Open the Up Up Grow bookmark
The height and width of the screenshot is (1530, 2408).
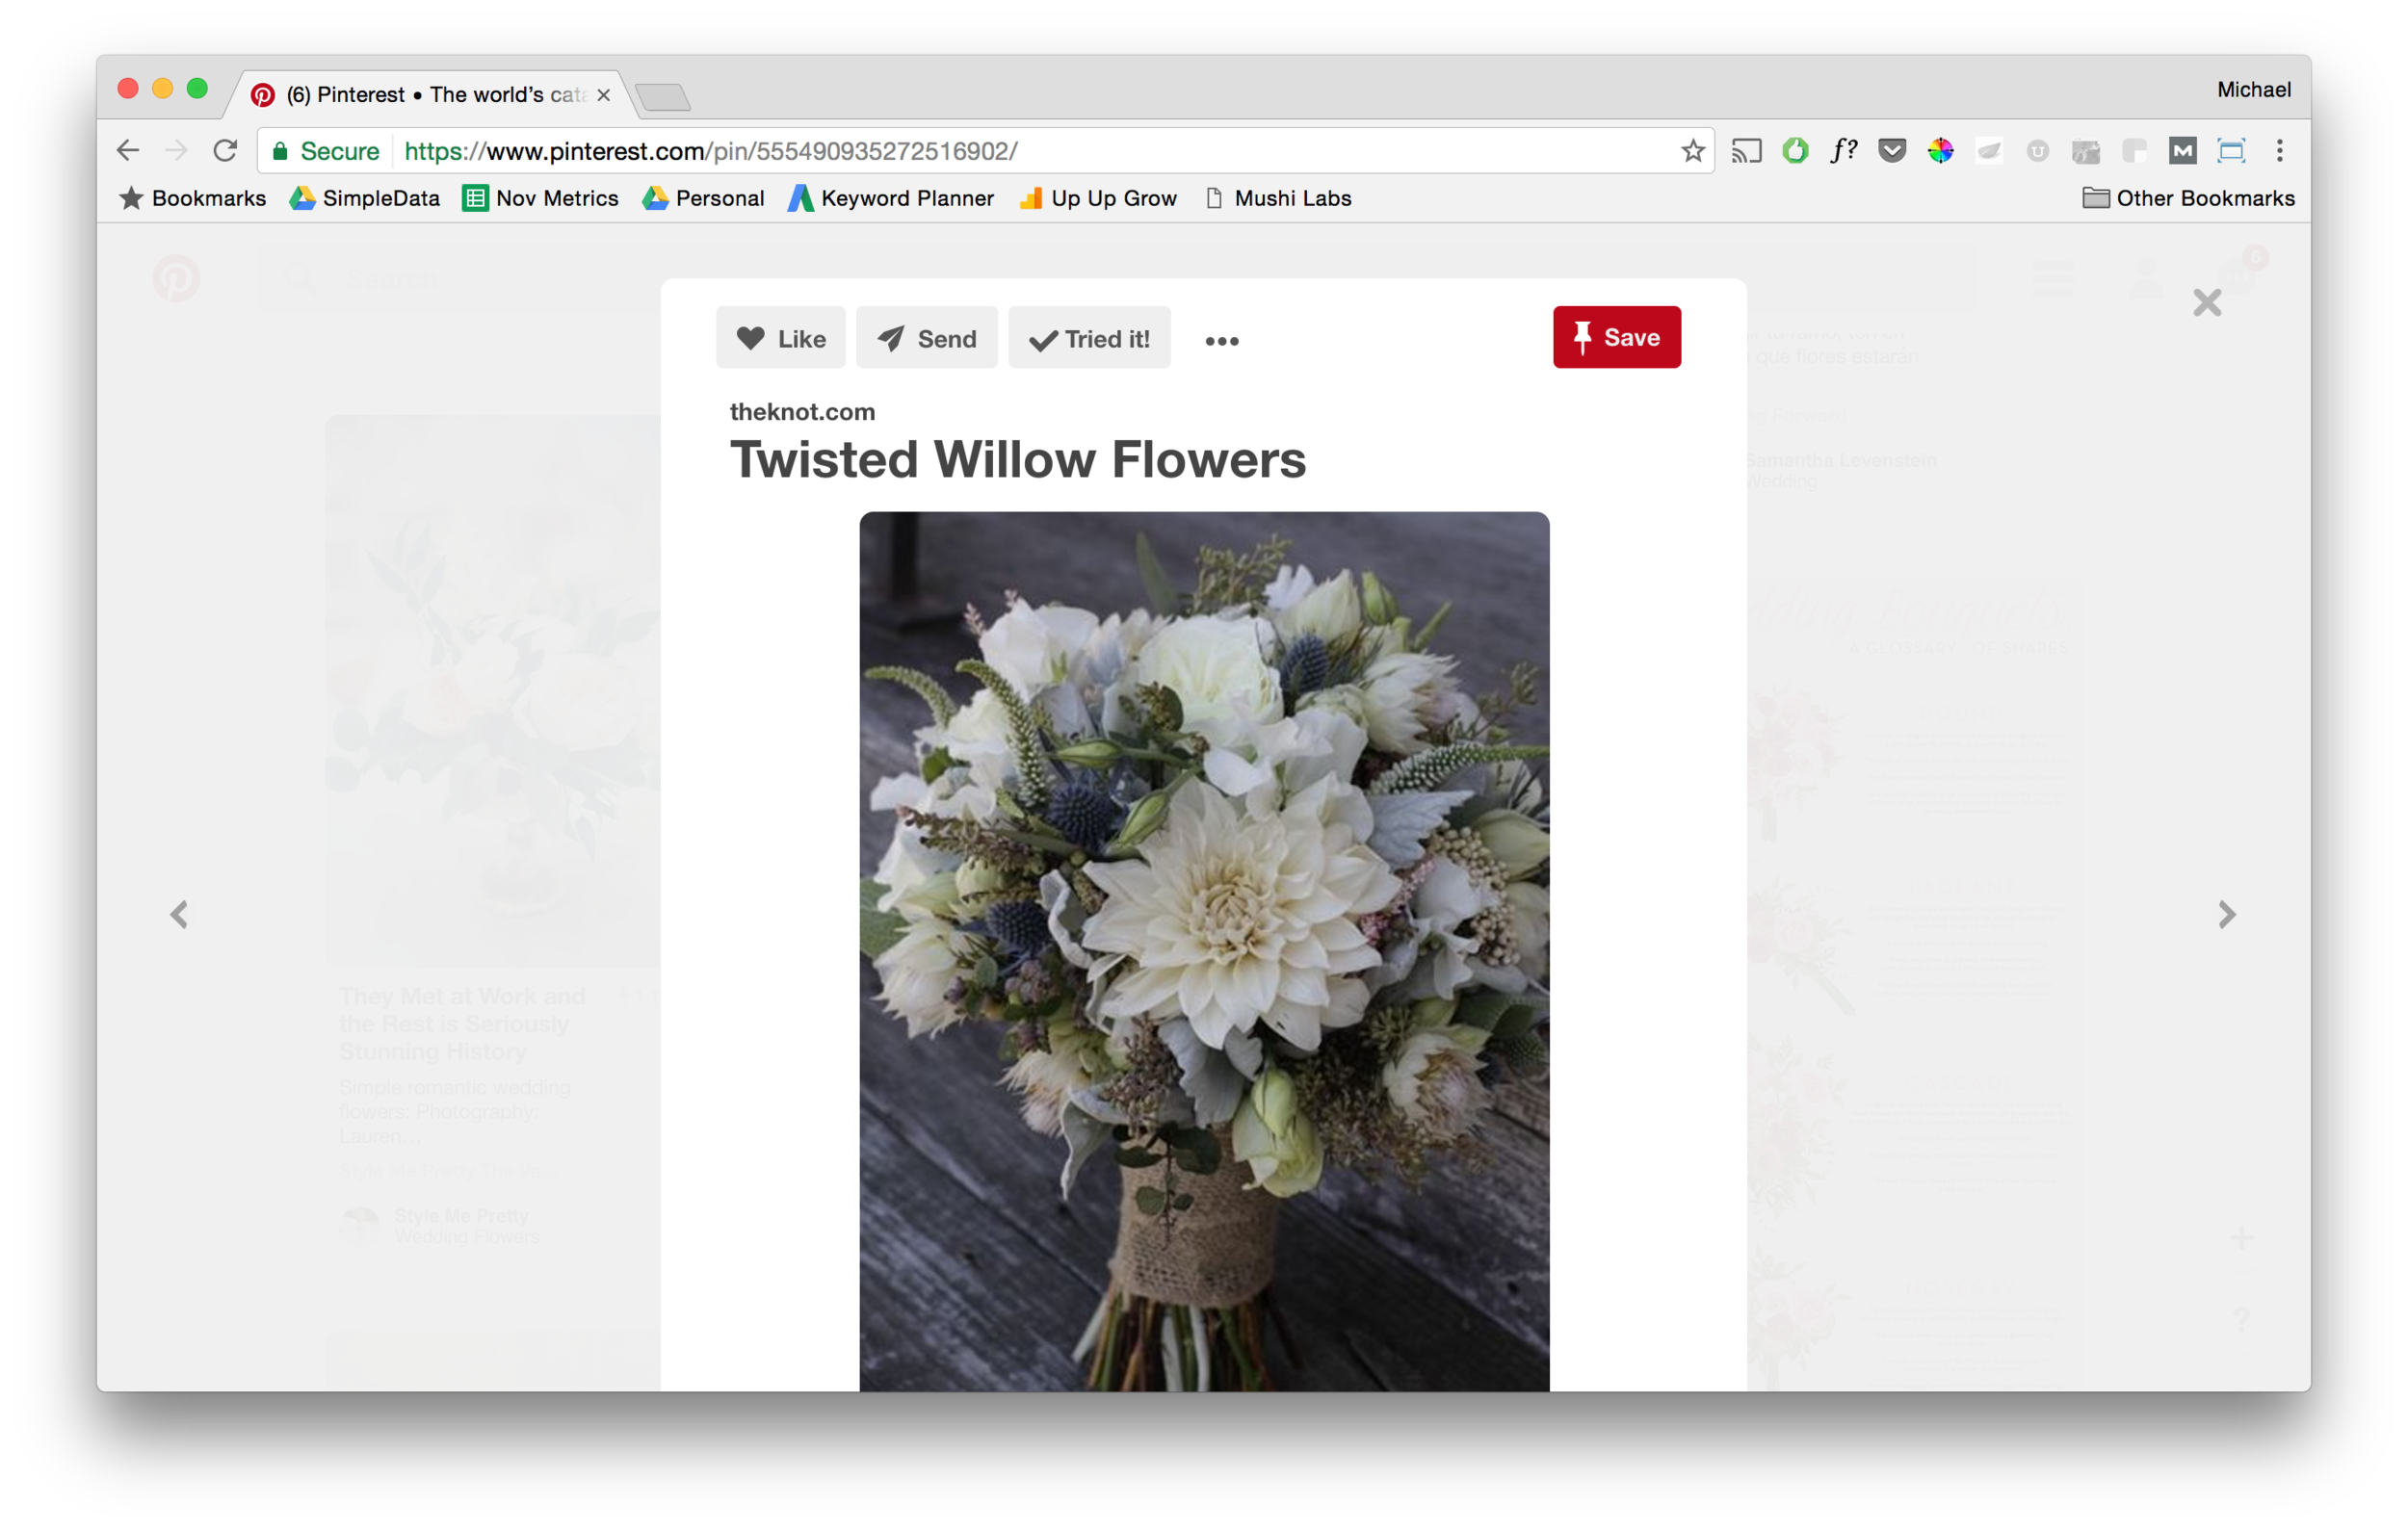(1098, 198)
